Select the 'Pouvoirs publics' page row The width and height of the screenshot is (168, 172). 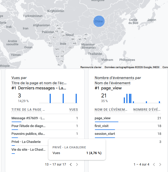[28, 134]
